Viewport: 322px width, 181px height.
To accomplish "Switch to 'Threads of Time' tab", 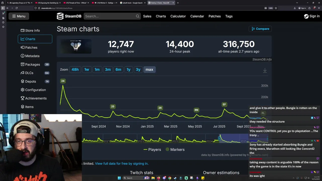I will pos(76,3).
